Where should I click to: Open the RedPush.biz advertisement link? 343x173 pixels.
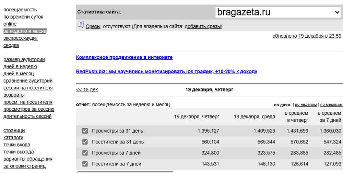[166, 72]
